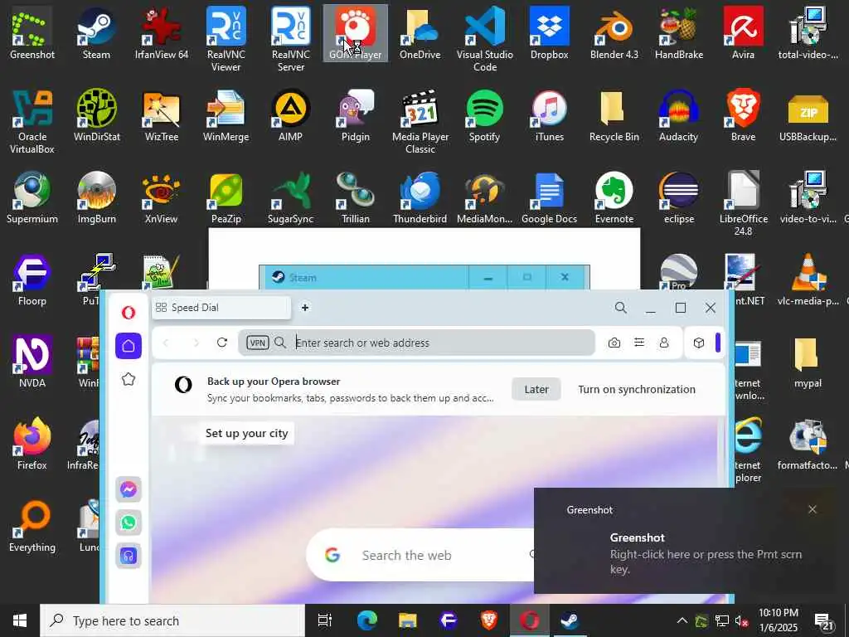Click Opera logo menu button in sidebar
The width and height of the screenshot is (849, 637).
(x=129, y=313)
